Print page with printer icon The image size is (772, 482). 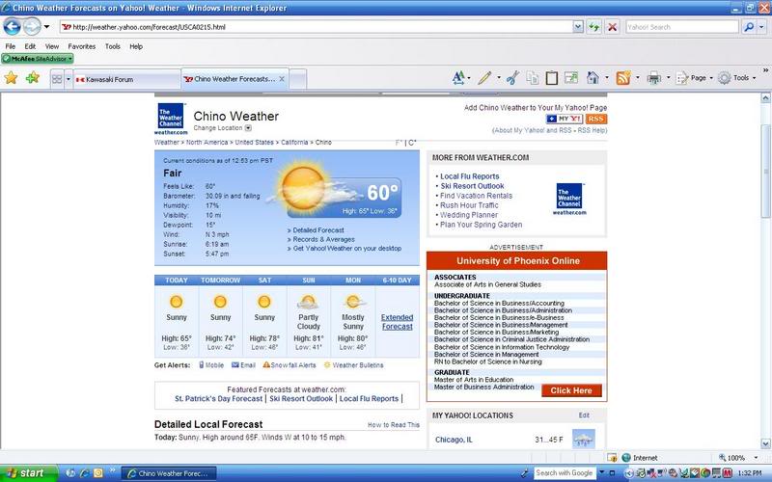(x=654, y=78)
